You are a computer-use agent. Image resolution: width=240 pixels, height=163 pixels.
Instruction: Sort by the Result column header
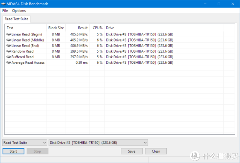(x=78, y=28)
